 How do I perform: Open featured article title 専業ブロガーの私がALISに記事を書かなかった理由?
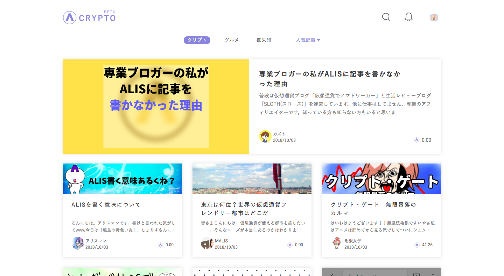[330, 79]
